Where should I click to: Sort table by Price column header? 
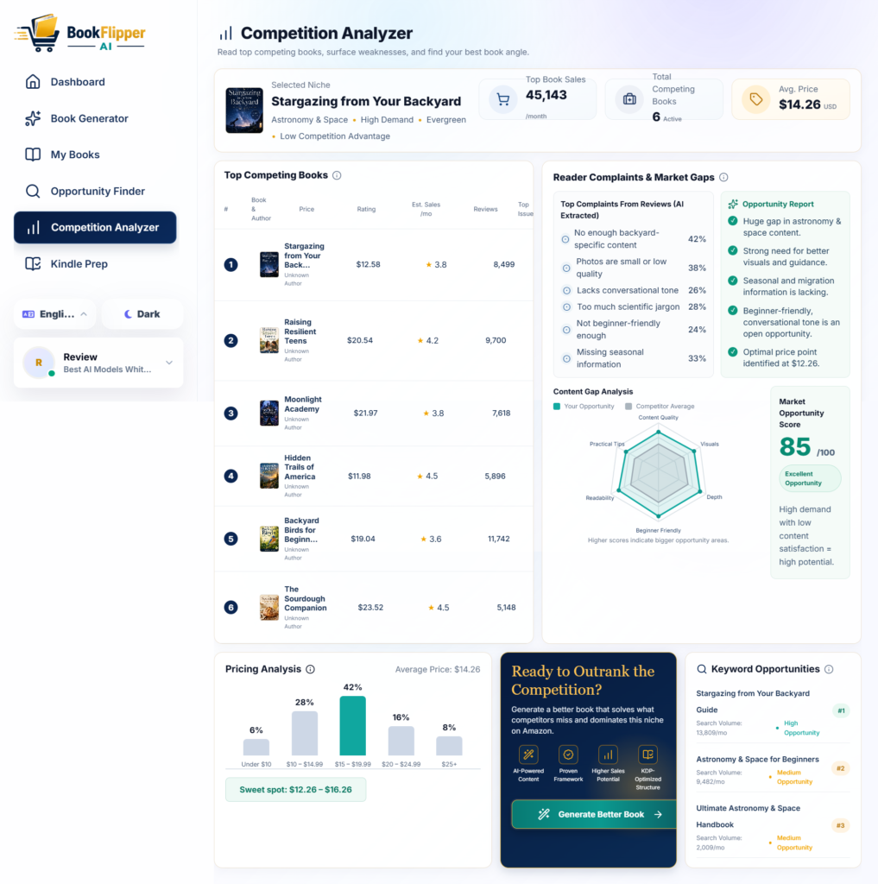pyautogui.click(x=306, y=209)
